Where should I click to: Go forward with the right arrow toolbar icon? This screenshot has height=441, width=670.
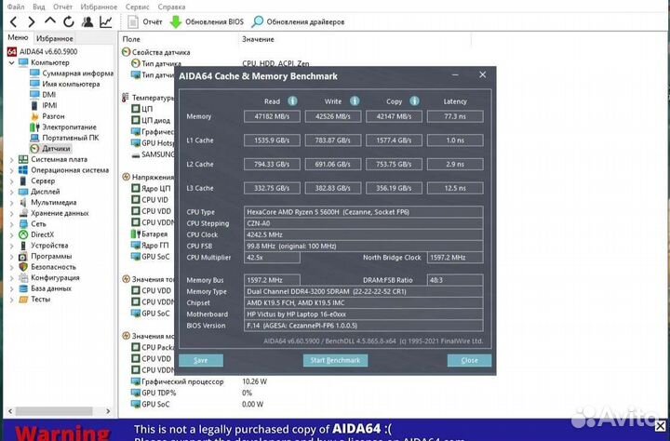click(x=32, y=21)
